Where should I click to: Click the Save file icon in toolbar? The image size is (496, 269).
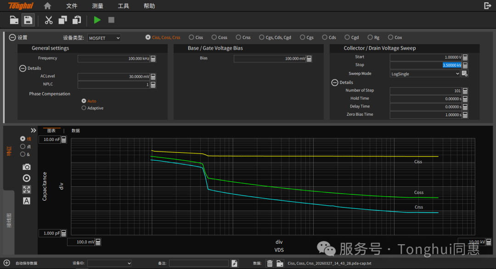(28, 20)
